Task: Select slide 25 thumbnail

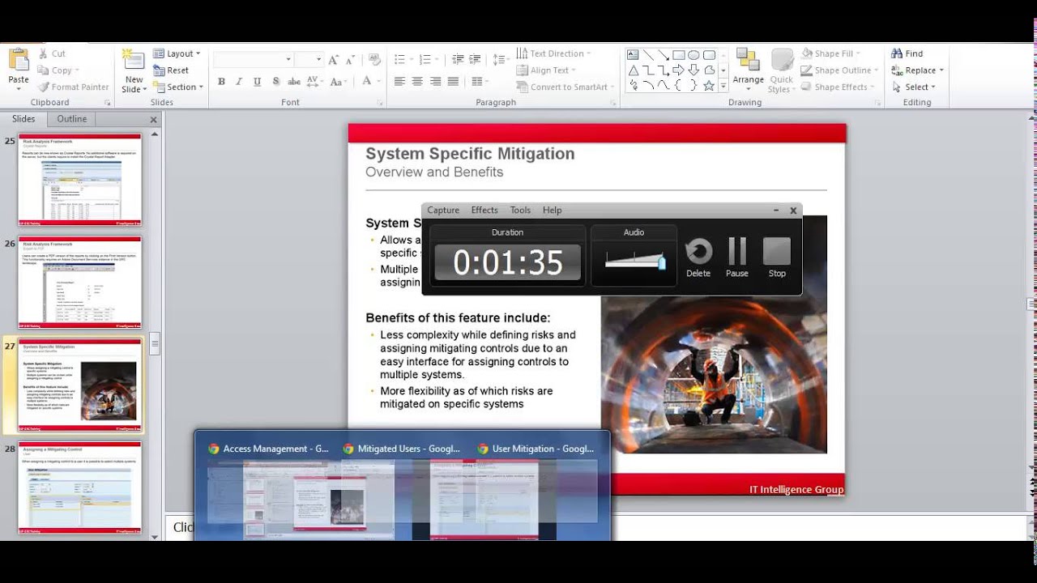Action: click(x=80, y=179)
